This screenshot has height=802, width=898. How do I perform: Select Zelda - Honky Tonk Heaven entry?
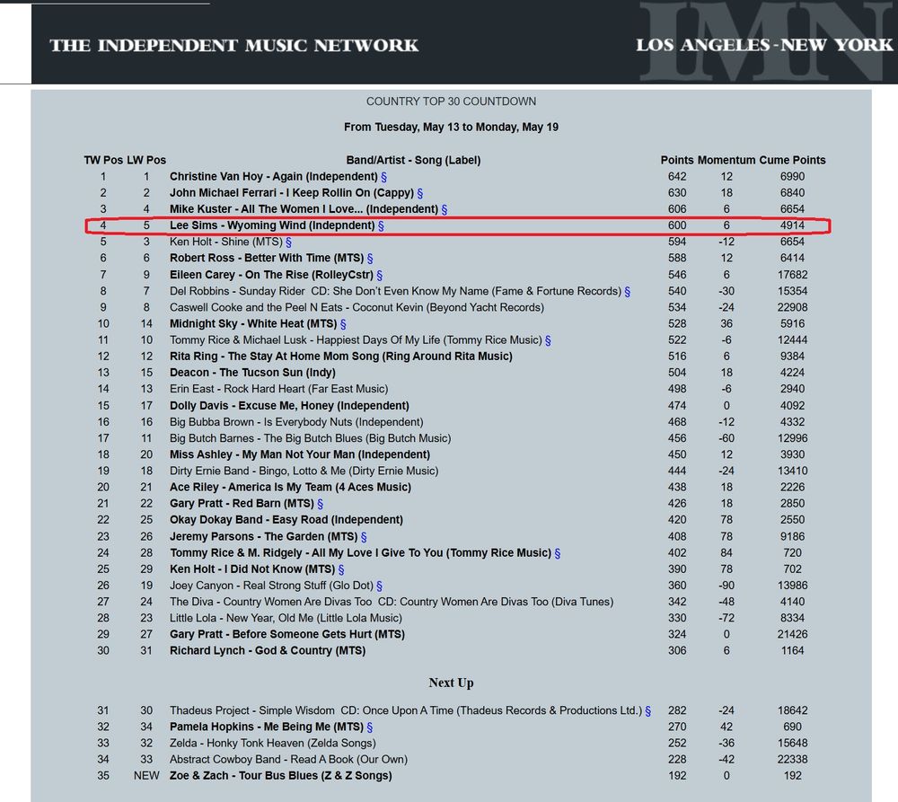[x=273, y=744]
